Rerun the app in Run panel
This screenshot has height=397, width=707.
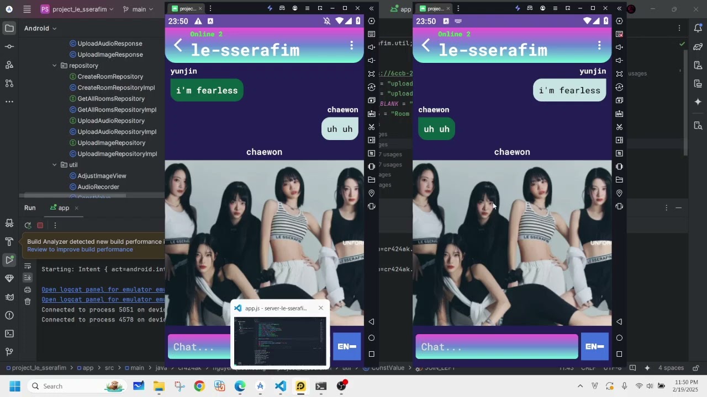pos(28,225)
